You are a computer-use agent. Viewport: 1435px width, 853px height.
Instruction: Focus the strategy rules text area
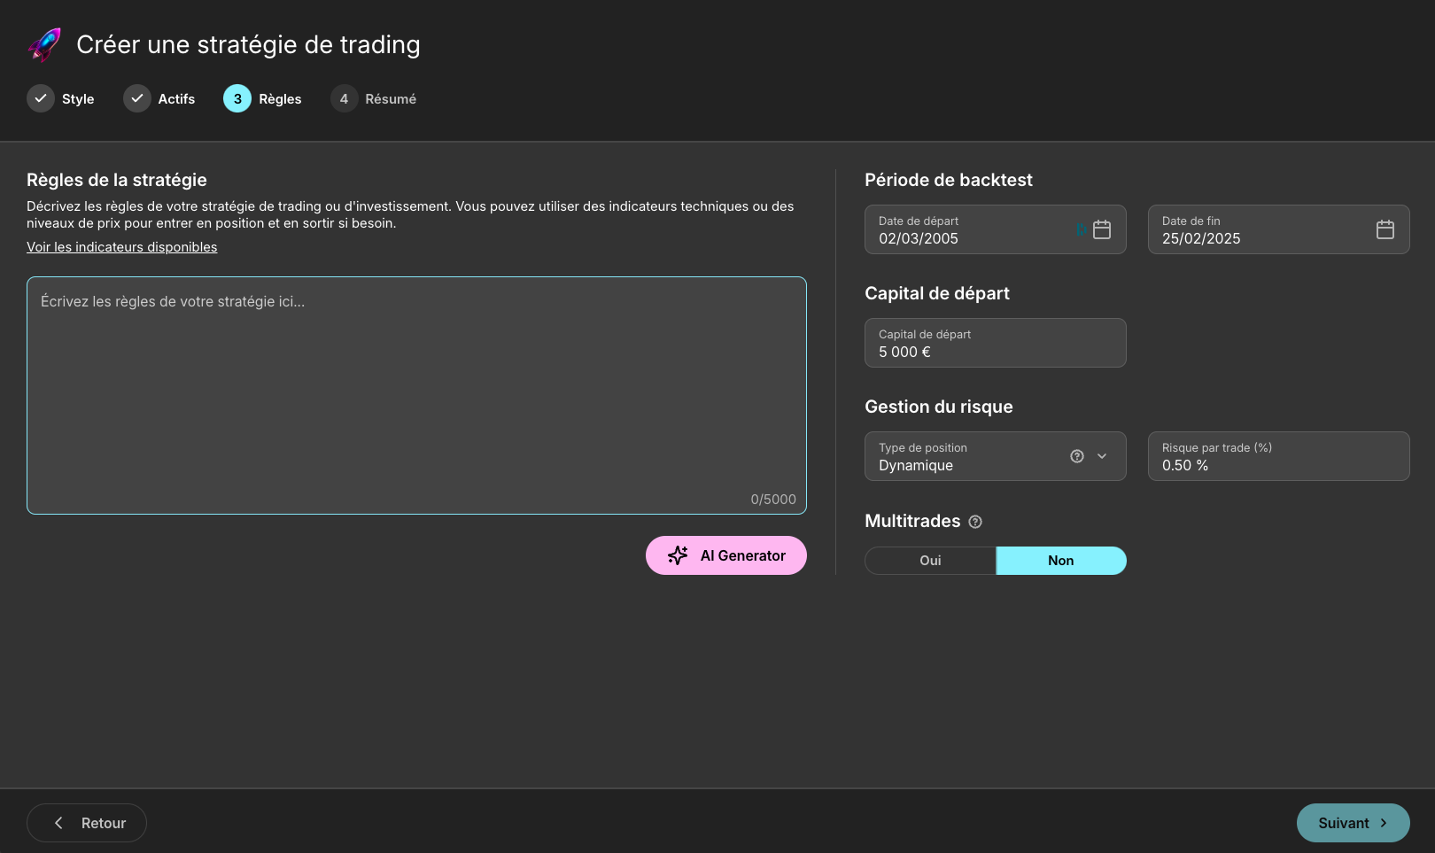(416, 395)
